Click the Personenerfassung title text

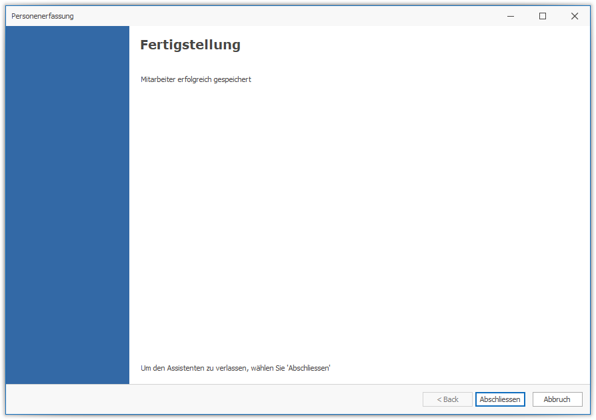point(43,16)
